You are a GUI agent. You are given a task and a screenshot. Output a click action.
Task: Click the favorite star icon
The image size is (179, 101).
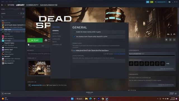click(x=174, y=40)
